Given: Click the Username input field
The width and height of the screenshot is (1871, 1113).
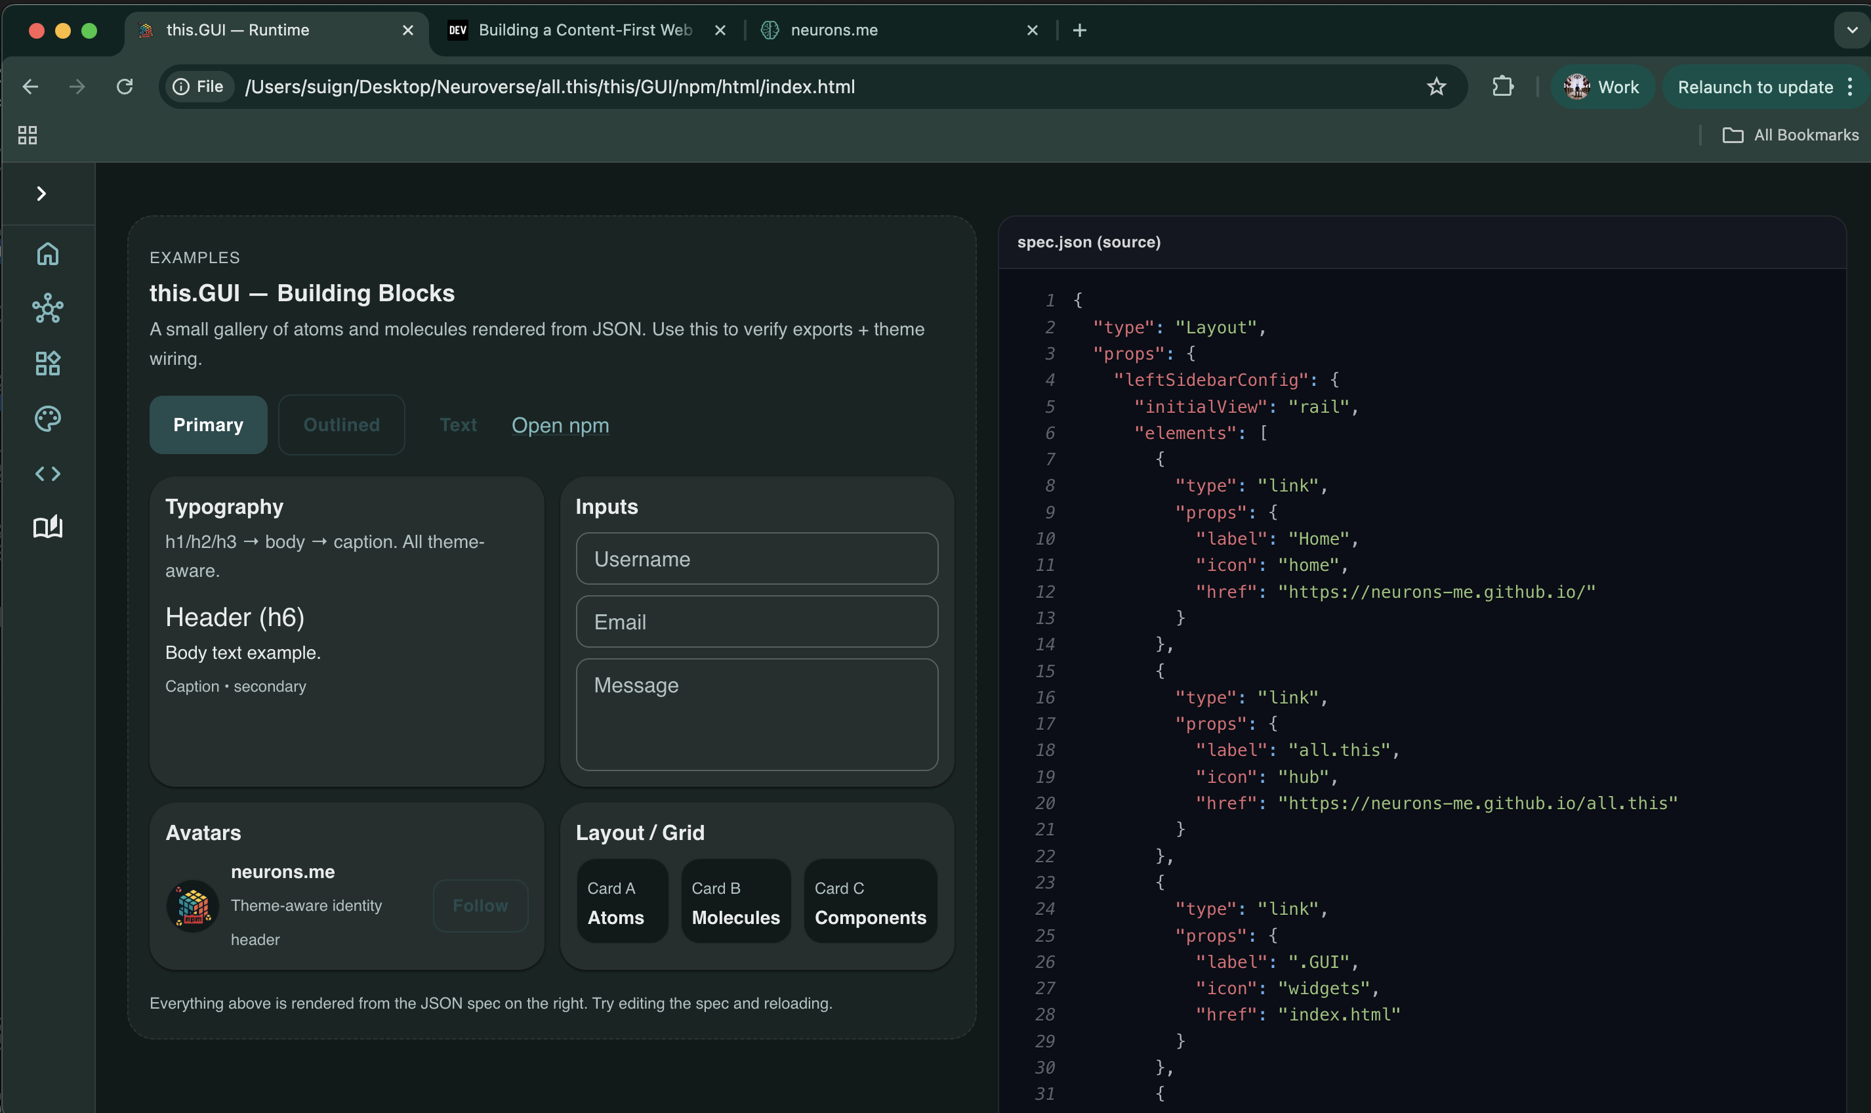Looking at the screenshot, I should coord(756,558).
